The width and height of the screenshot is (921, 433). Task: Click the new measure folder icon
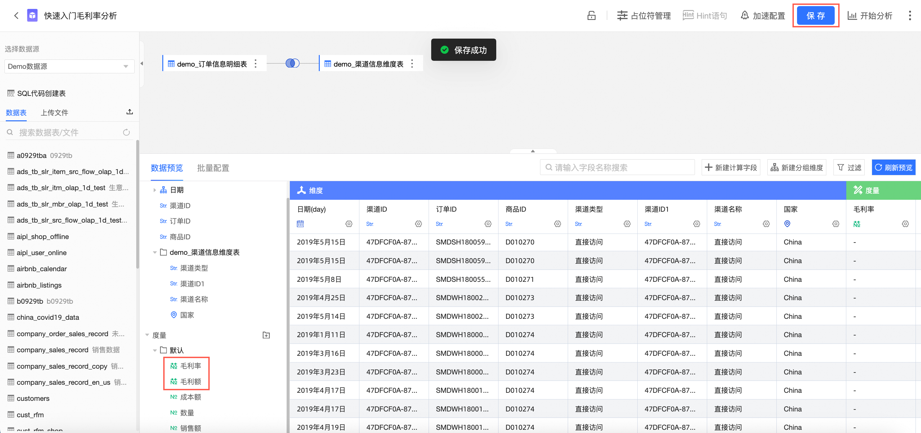click(x=266, y=335)
